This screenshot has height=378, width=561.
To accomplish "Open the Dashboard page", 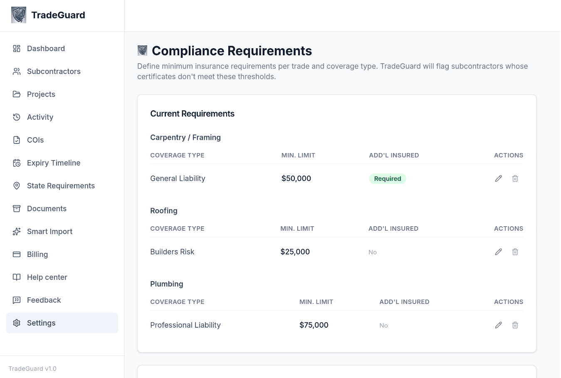I will [x=62, y=49].
